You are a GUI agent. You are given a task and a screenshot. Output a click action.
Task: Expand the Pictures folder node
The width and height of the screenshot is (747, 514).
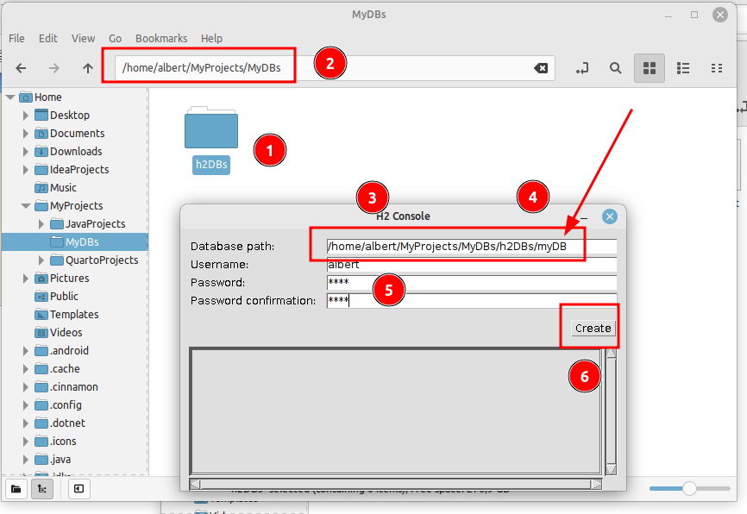tap(26, 279)
